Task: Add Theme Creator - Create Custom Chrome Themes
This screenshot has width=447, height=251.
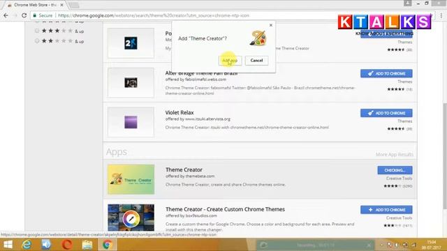Action: click(x=386, y=210)
